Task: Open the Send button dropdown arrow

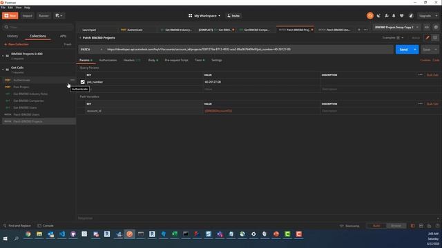Action: pos(415,50)
